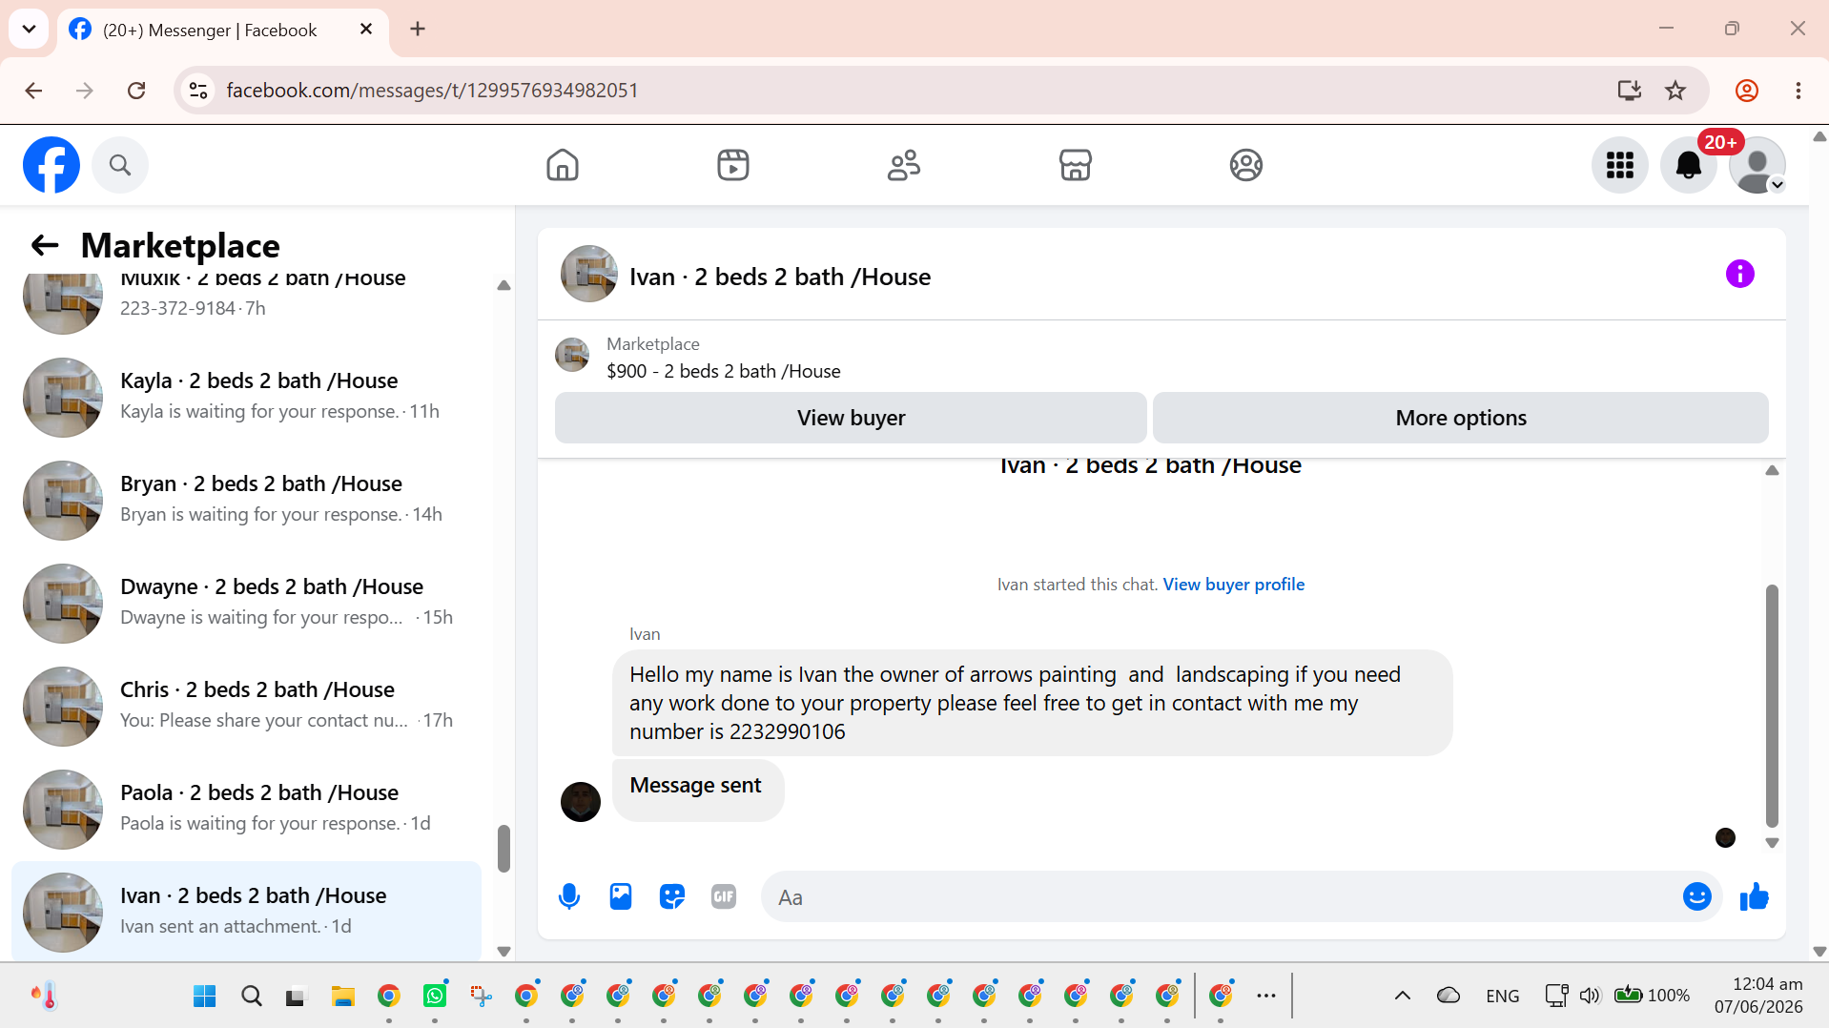
Task: Record a voice clip with microphone icon
Action: click(x=569, y=896)
